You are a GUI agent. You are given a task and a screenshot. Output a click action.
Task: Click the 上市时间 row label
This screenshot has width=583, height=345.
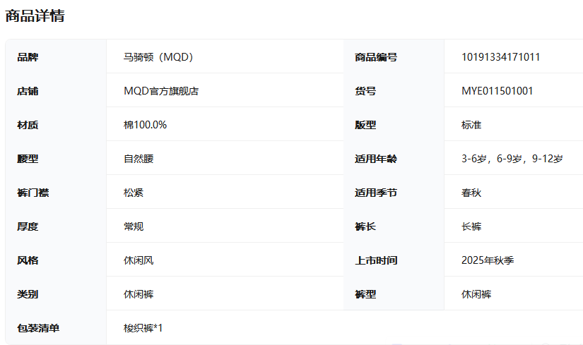[x=376, y=260]
